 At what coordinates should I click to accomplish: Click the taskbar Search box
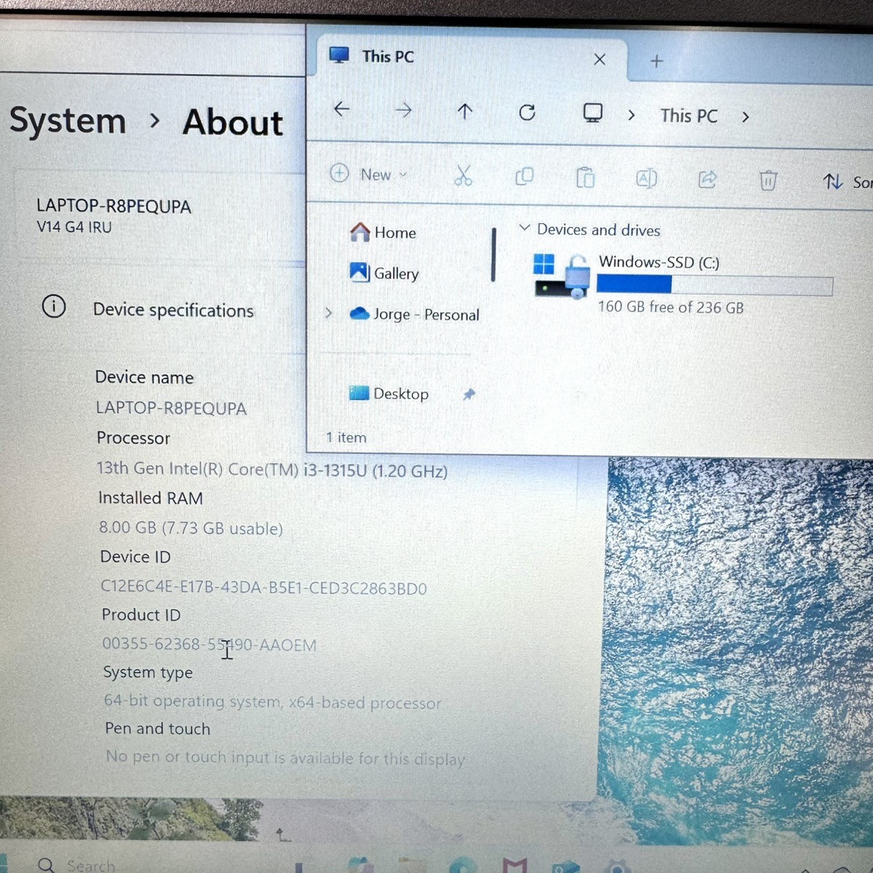pos(91,864)
